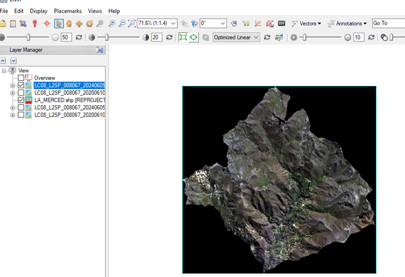This screenshot has height=277, width=405.
Task: Select the Rotate view tool
Action: (x=90, y=24)
